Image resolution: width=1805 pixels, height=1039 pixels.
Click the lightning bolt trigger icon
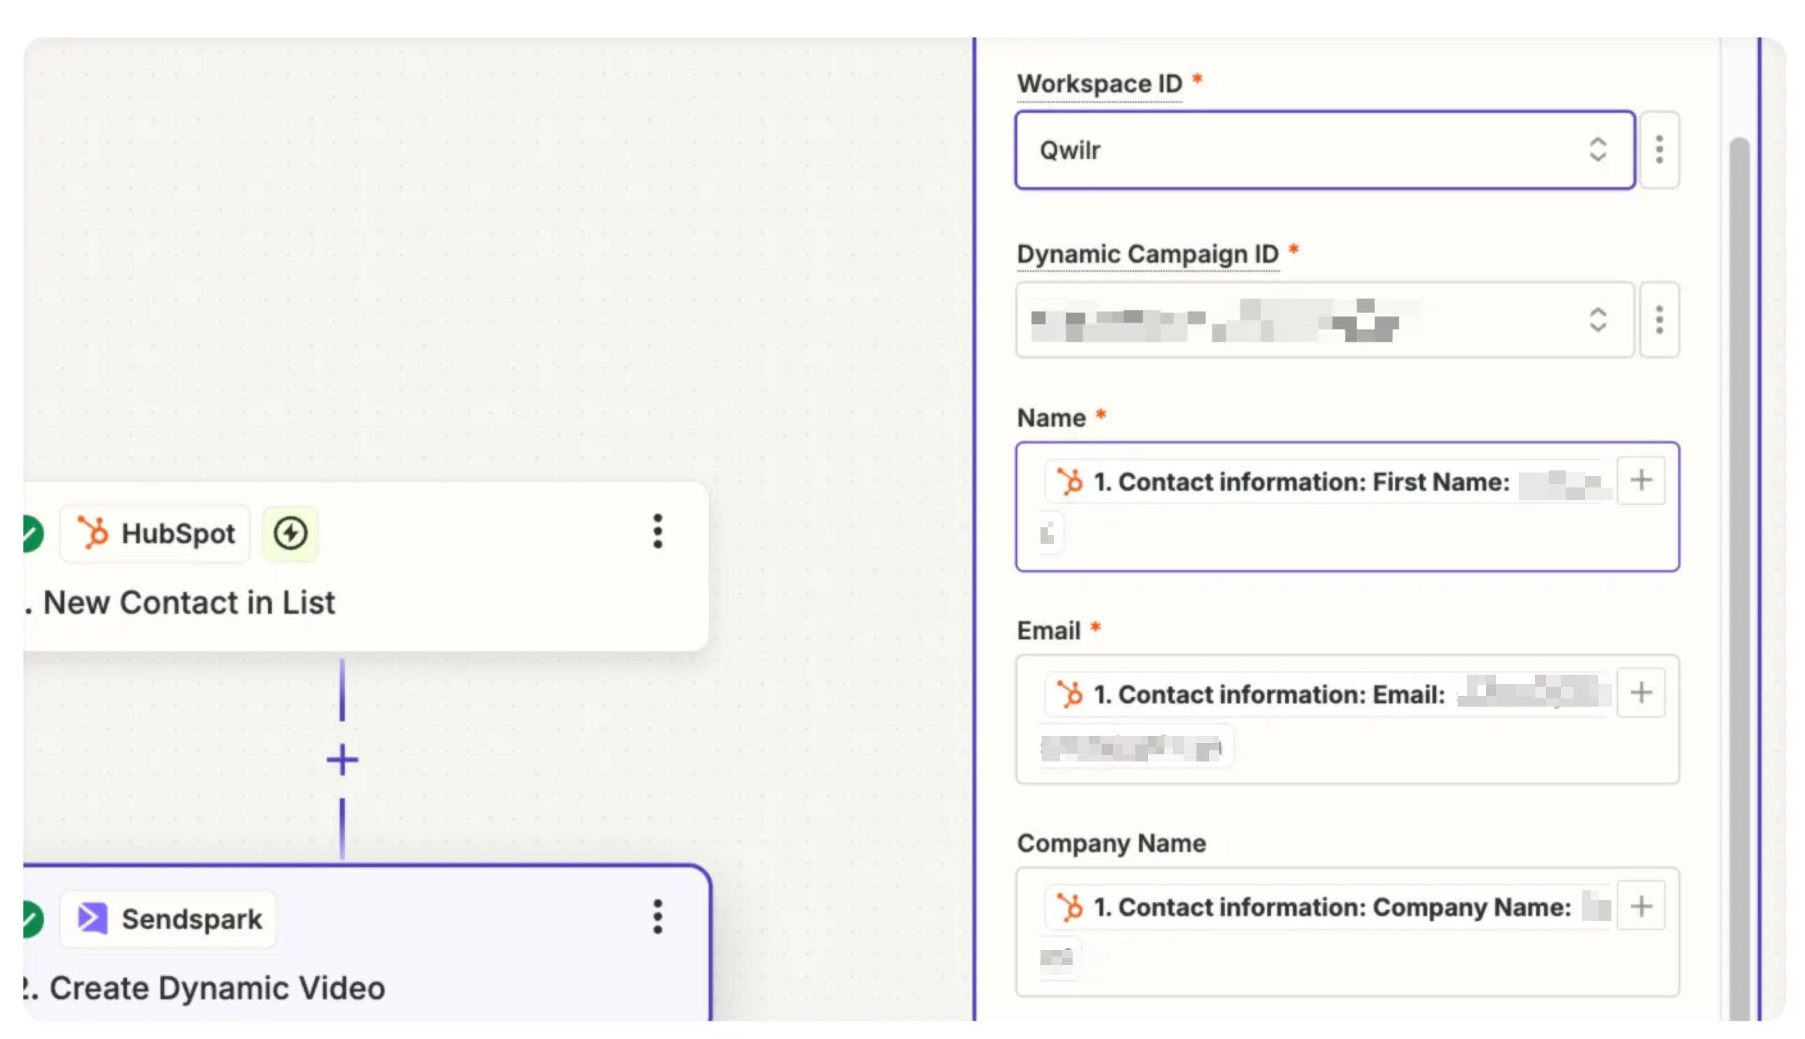[x=290, y=533]
